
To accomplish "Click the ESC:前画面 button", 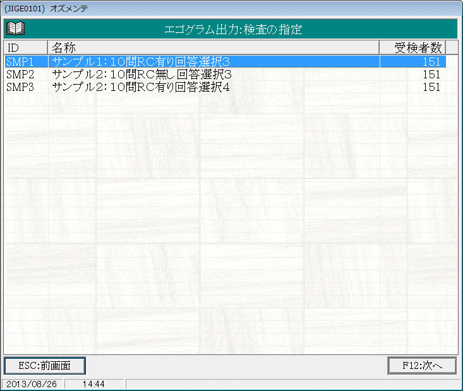I will 45,366.
